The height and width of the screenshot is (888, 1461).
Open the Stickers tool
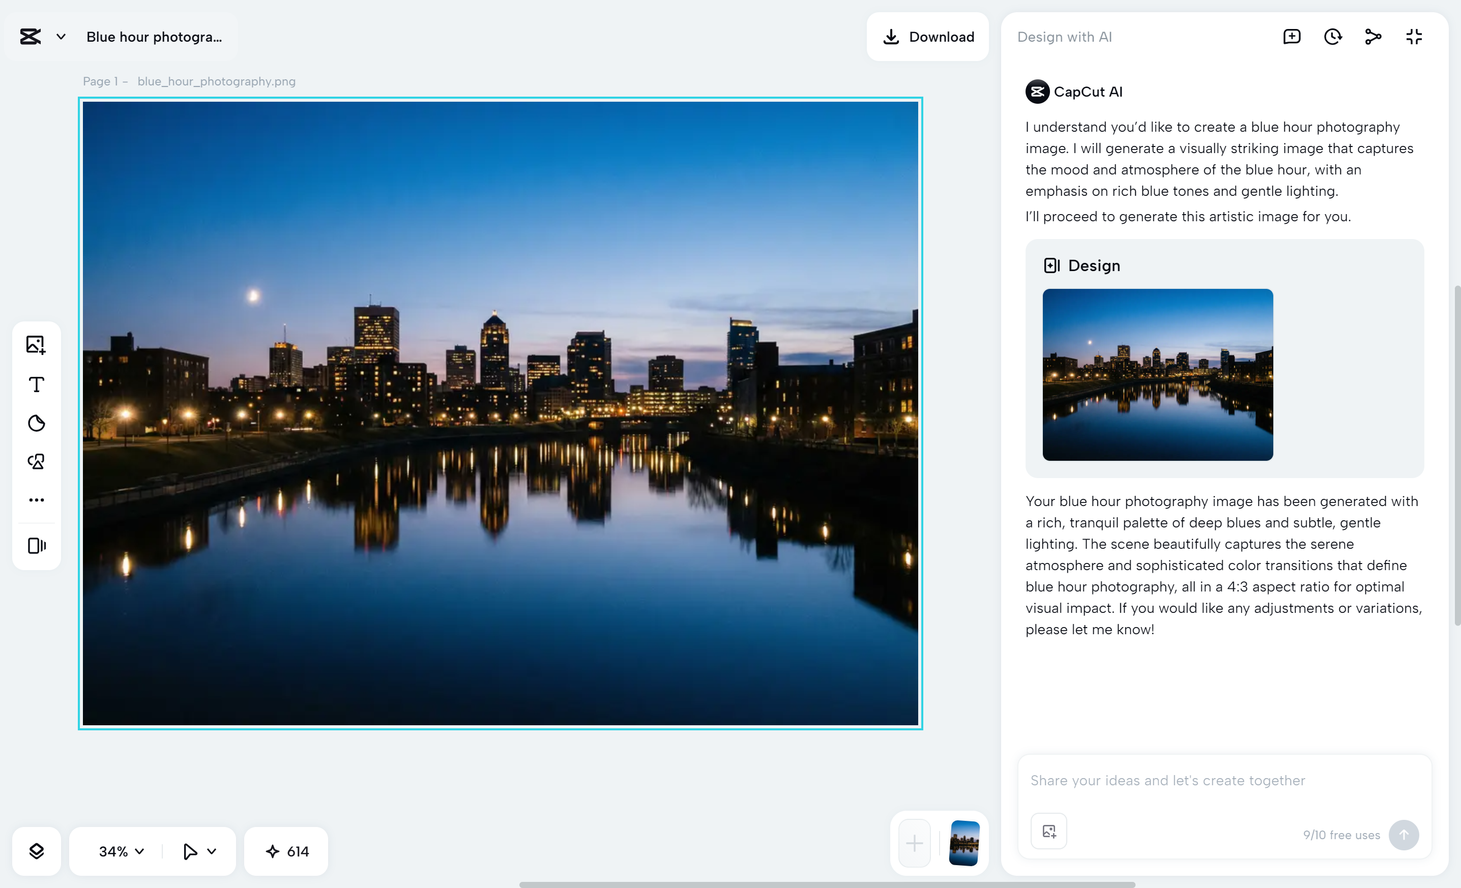tap(36, 423)
